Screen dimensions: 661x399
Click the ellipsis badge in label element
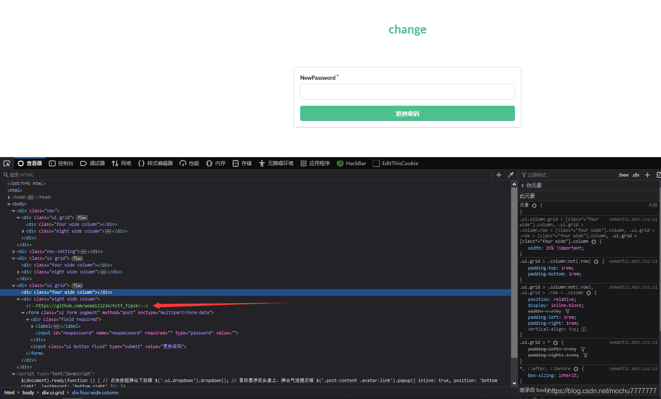[x=56, y=326]
